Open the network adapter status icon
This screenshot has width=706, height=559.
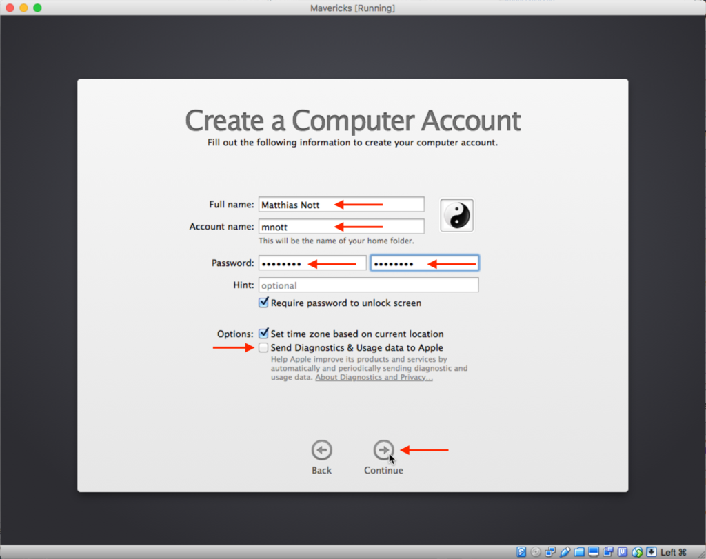click(x=549, y=552)
